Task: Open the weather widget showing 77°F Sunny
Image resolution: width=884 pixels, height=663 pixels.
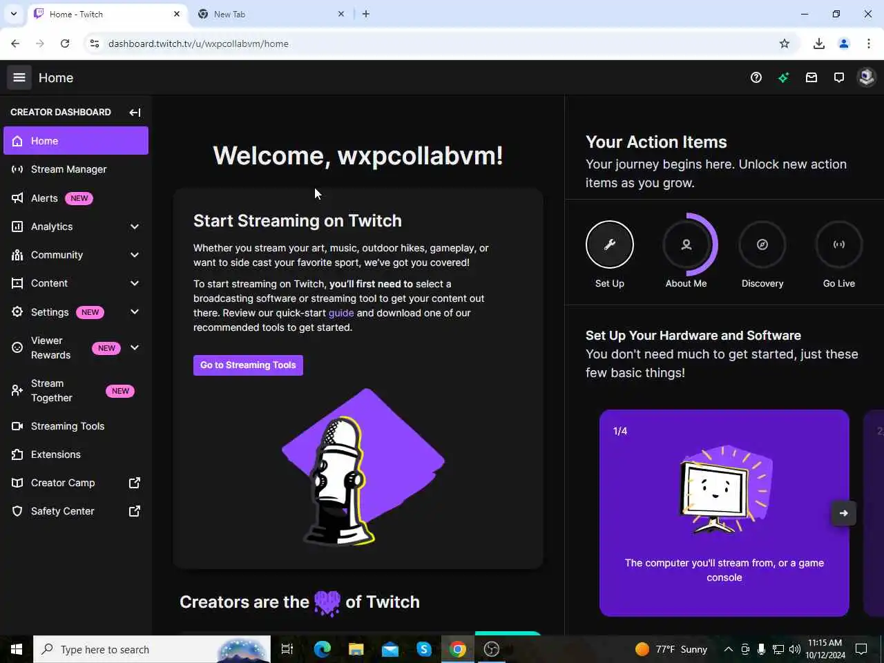Action: click(x=671, y=649)
